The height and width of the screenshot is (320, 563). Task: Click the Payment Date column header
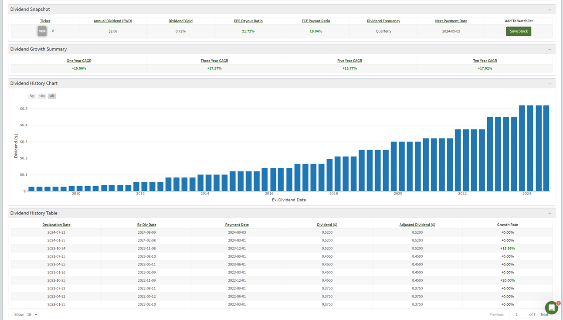coord(237,225)
